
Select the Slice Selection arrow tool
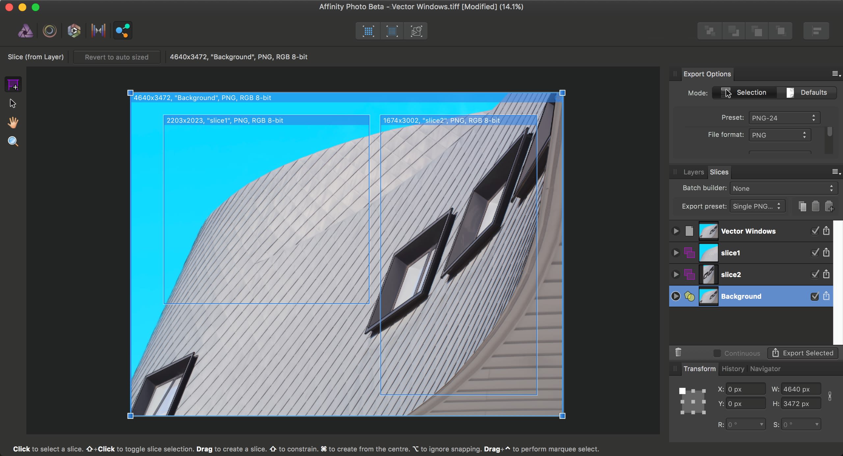(x=13, y=104)
